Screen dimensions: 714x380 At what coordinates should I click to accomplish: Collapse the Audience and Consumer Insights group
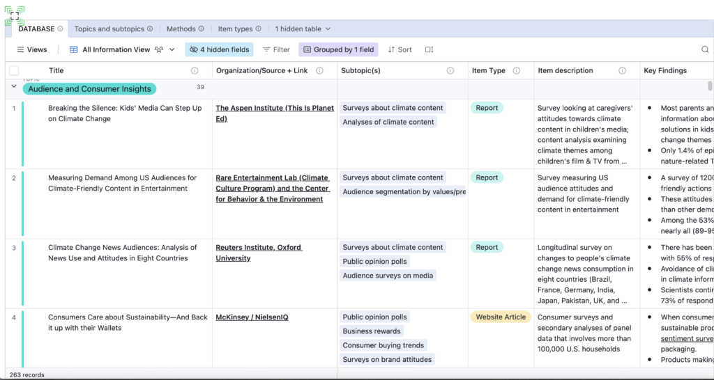pos(13,87)
